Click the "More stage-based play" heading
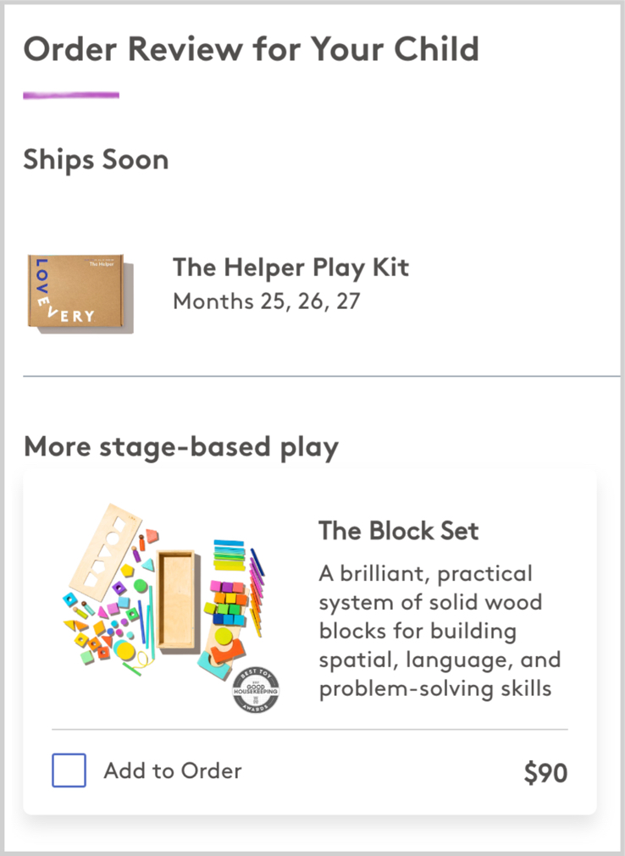This screenshot has width=625, height=856. tap(180, 446)
